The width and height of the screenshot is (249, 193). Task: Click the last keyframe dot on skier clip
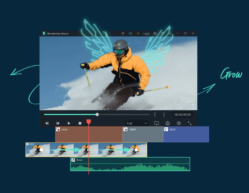click(x=136, y=150)
